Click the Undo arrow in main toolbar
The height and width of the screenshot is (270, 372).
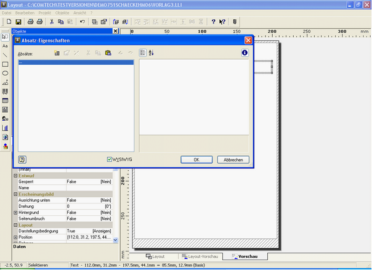click(x=83, y=22)
